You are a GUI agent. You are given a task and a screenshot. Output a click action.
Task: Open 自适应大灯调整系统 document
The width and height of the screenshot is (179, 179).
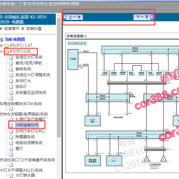click(x=33, y=75)
